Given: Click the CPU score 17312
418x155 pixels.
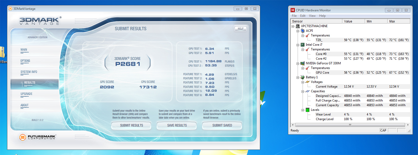Looking at the screenshot, I should point(148,87).
